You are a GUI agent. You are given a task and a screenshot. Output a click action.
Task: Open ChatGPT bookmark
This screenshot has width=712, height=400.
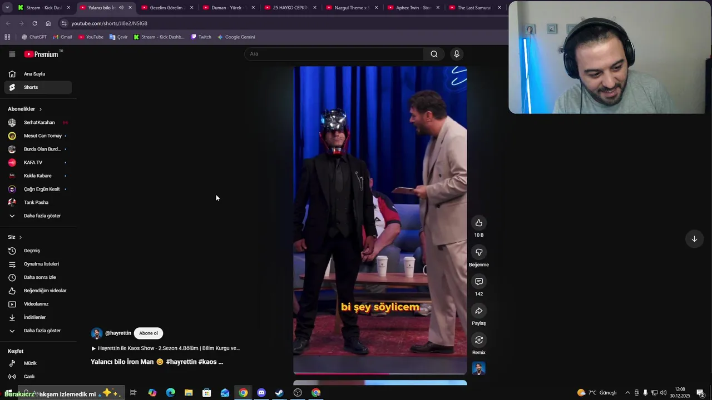coord(34,37)
